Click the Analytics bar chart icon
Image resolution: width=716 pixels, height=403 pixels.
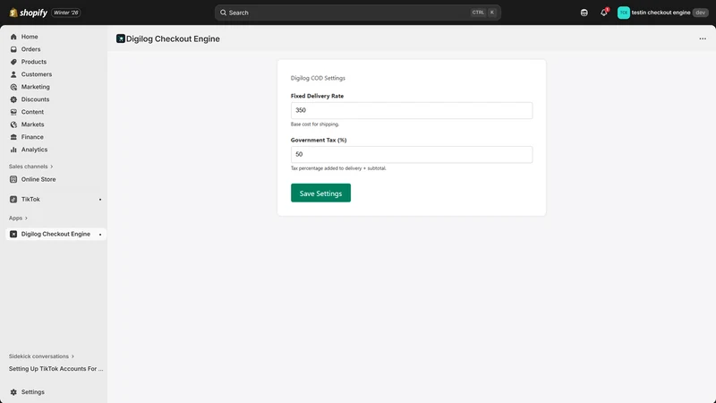pos(13,150)
